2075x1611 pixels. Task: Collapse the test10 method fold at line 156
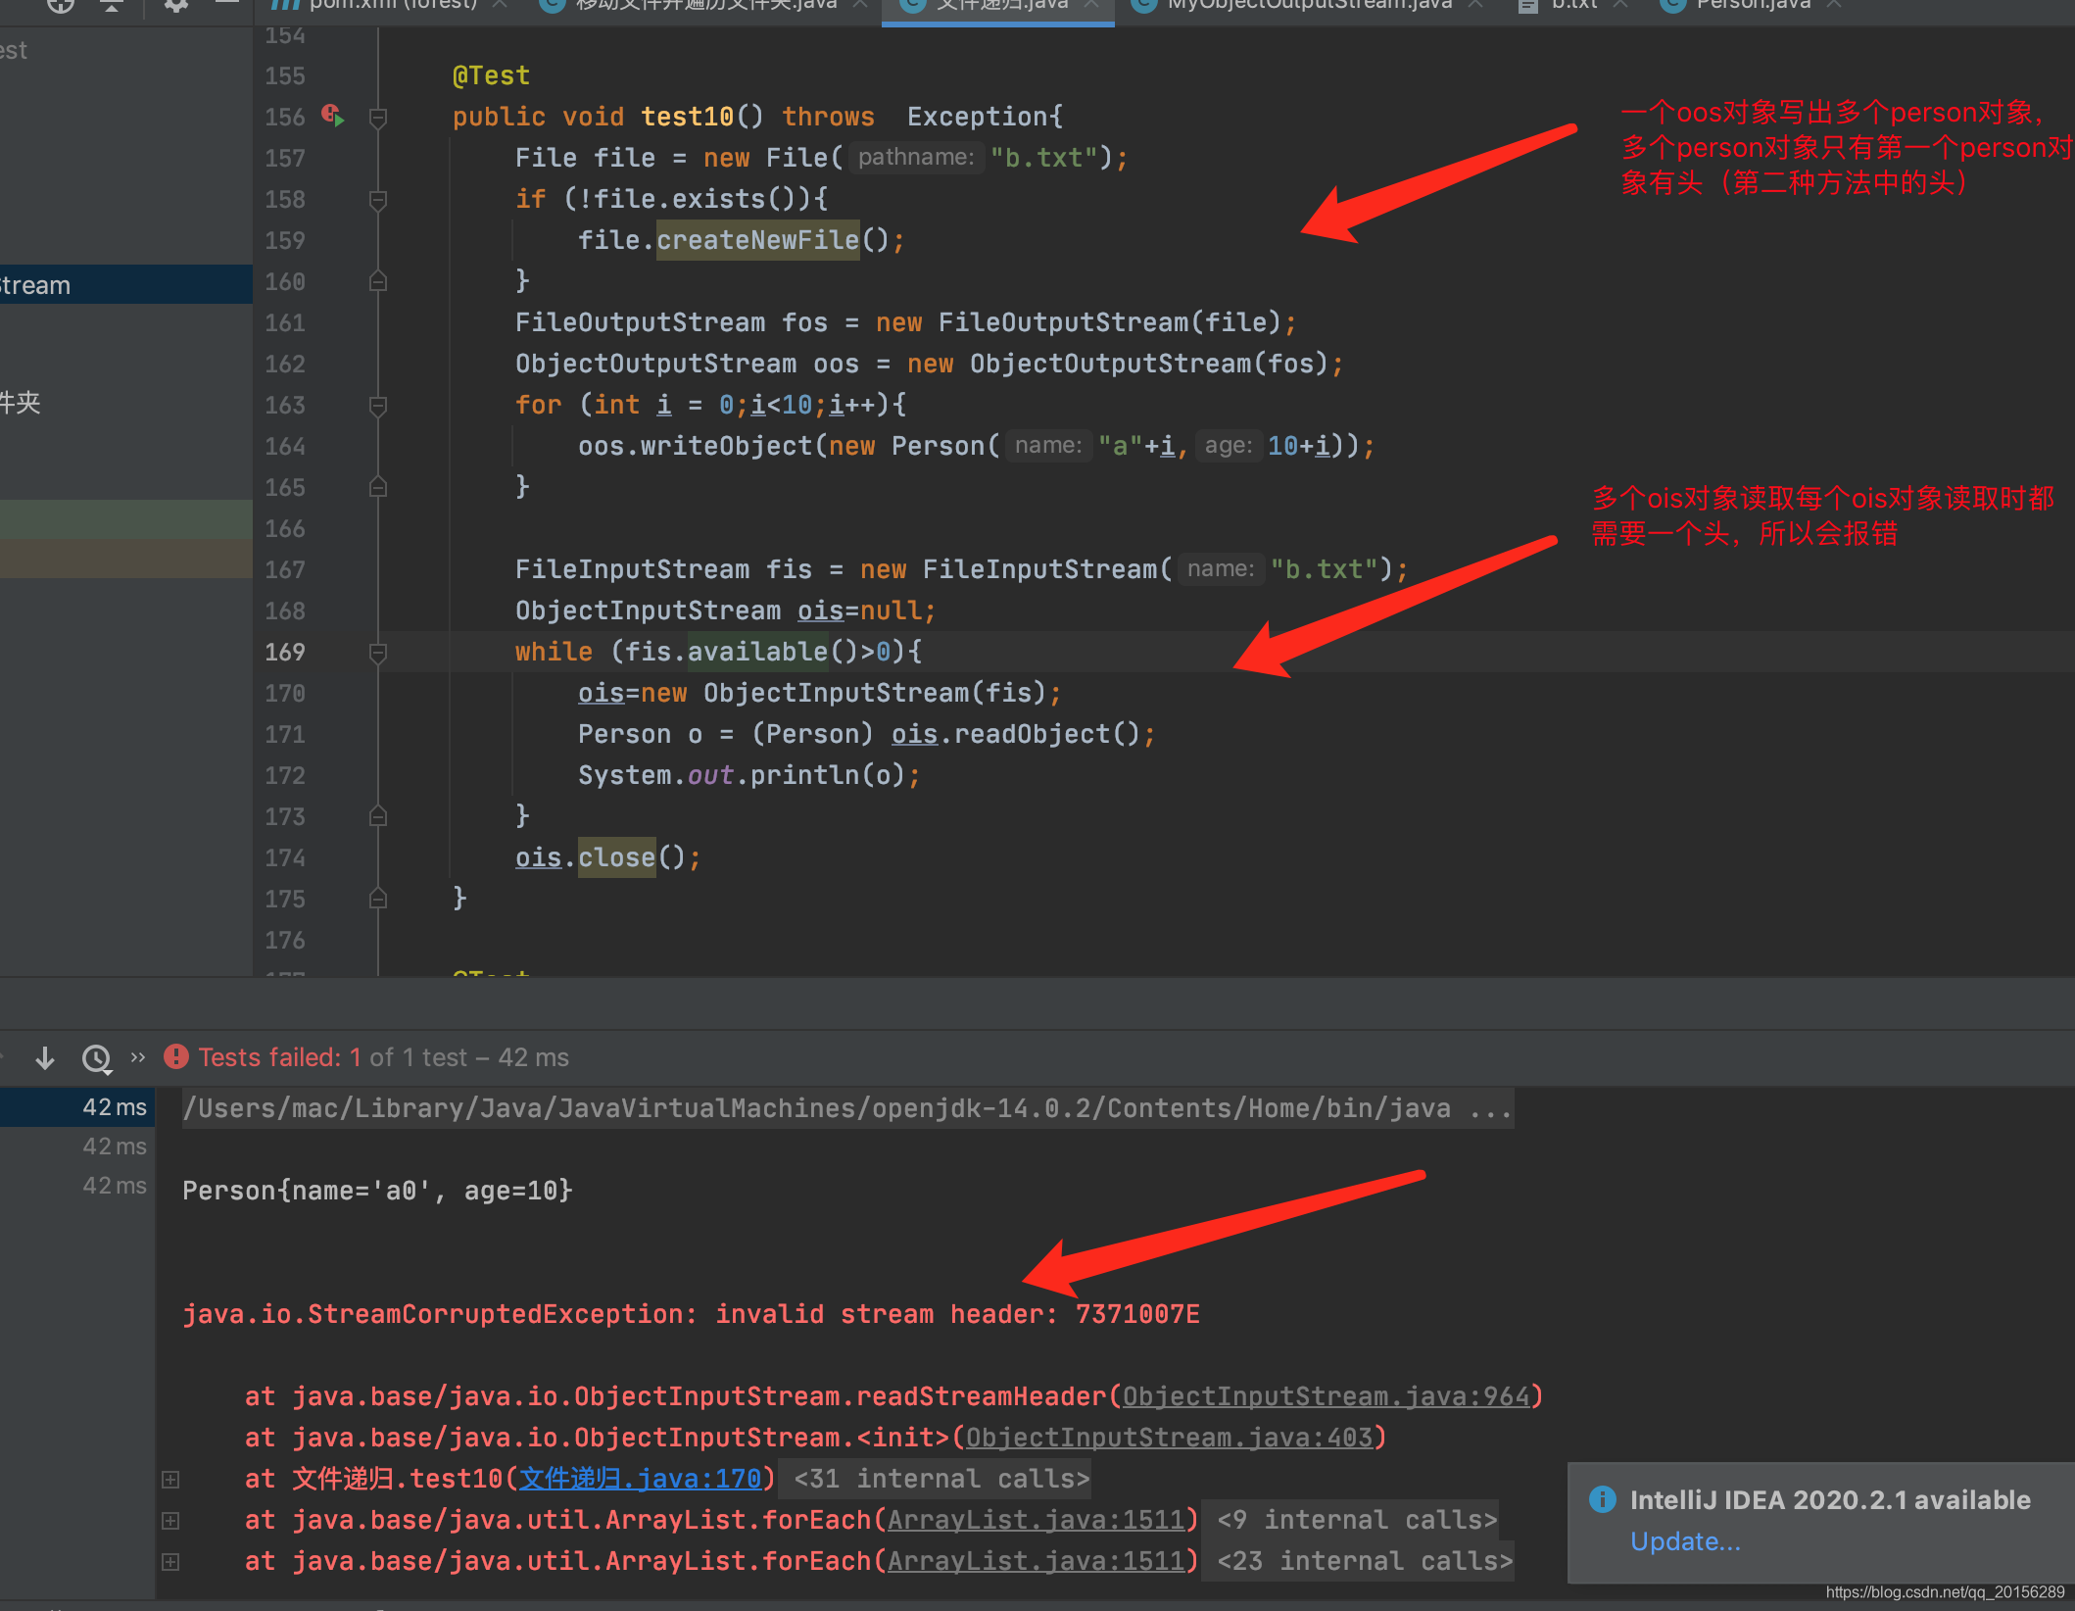[378, 118]
